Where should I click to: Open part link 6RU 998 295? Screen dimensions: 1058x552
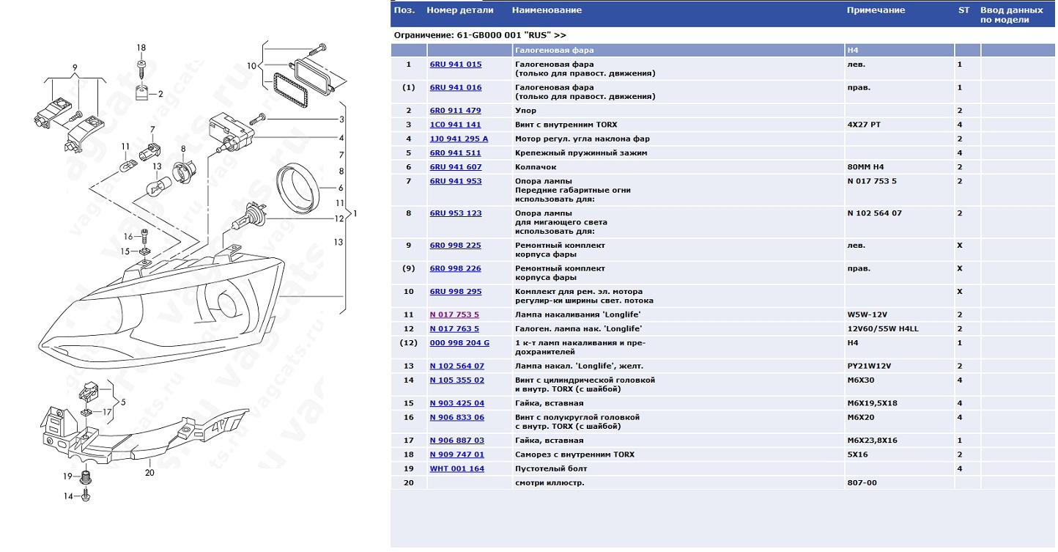click(x=455, y=292)
